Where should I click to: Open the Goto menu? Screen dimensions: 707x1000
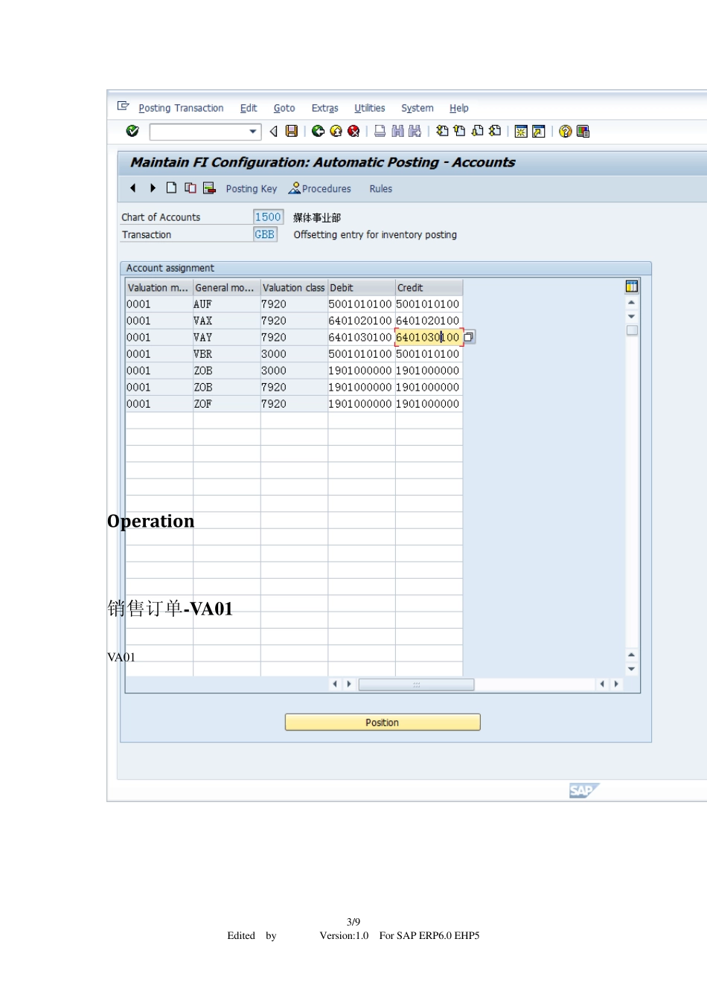pyautogui.click(x=284, y=108)
